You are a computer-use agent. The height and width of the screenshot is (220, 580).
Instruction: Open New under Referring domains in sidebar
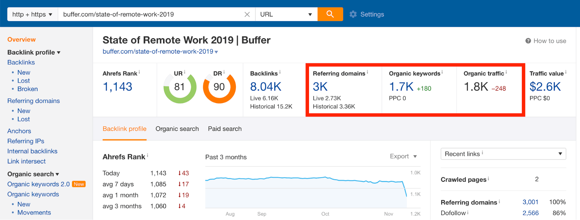click(24, 111)
